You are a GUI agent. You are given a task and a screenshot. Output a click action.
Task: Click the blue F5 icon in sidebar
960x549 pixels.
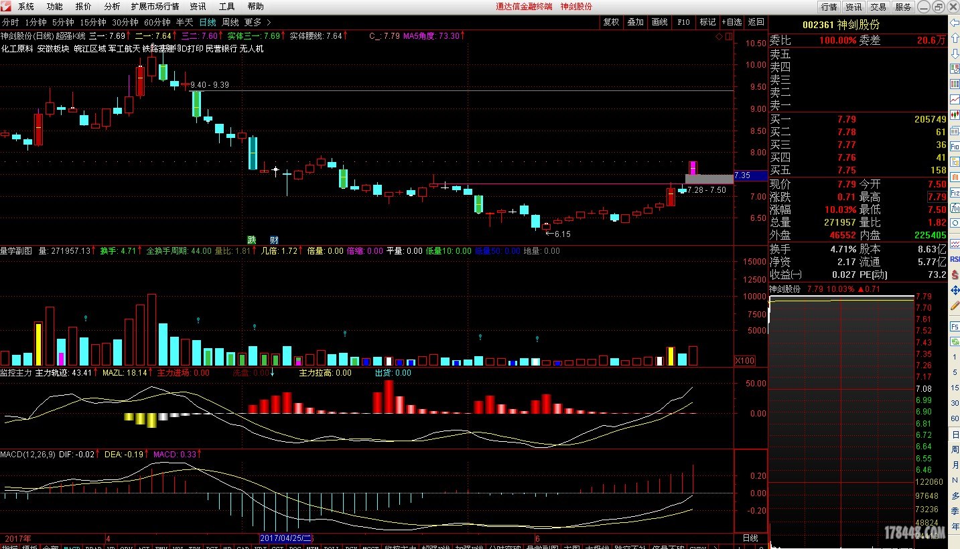coord(954,326)
